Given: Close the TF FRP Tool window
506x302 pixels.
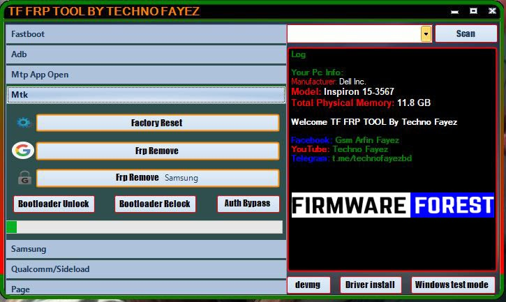Looking at the screenshot, I should pyautogui.click(x=492, y=11).
